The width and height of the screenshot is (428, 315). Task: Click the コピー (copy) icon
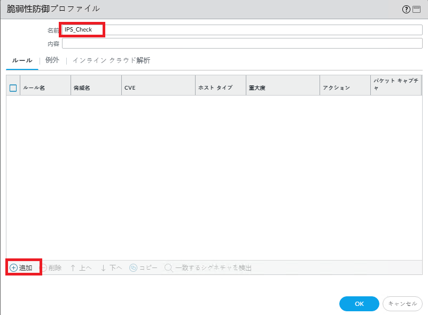[x=134, y=267]
